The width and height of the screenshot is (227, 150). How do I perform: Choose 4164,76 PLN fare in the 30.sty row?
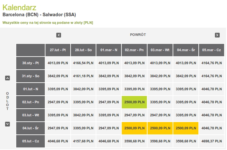[x=211, y=63]
